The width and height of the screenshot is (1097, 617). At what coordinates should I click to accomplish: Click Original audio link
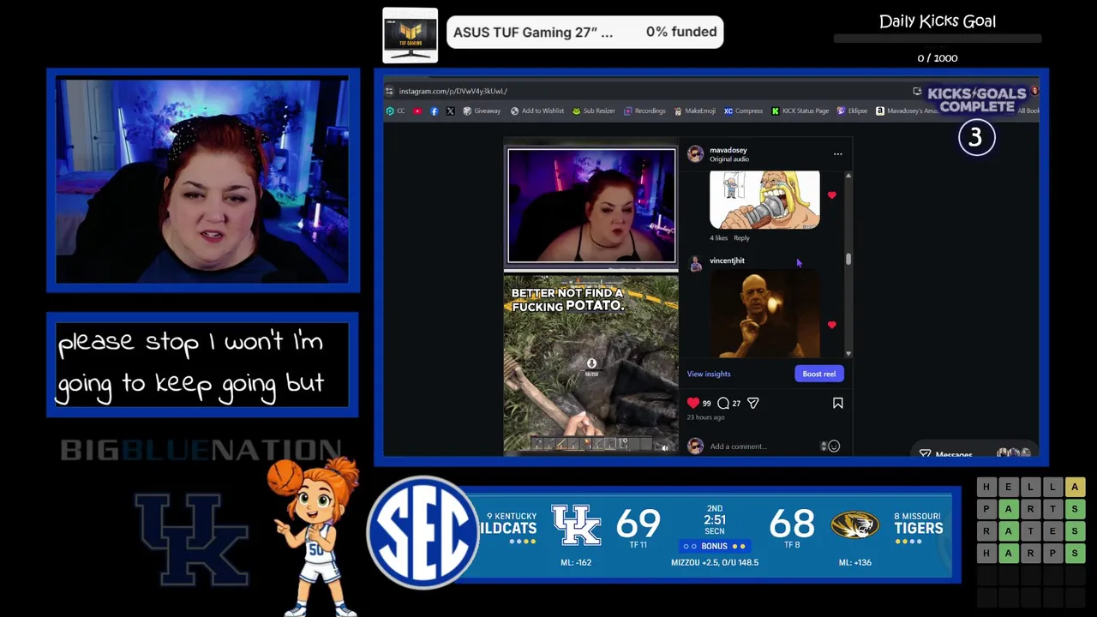tap(728, 159)
